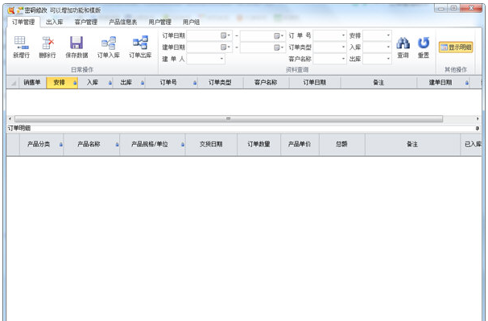Click the 新增行 add row icon
The width and height of the screenshot is (488, 321).
pos(22,43)
